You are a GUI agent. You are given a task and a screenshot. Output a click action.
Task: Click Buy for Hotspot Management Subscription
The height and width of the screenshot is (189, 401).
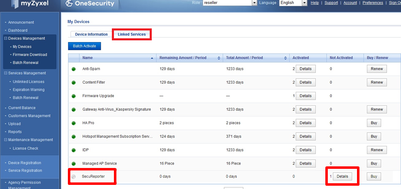[374, 137]
